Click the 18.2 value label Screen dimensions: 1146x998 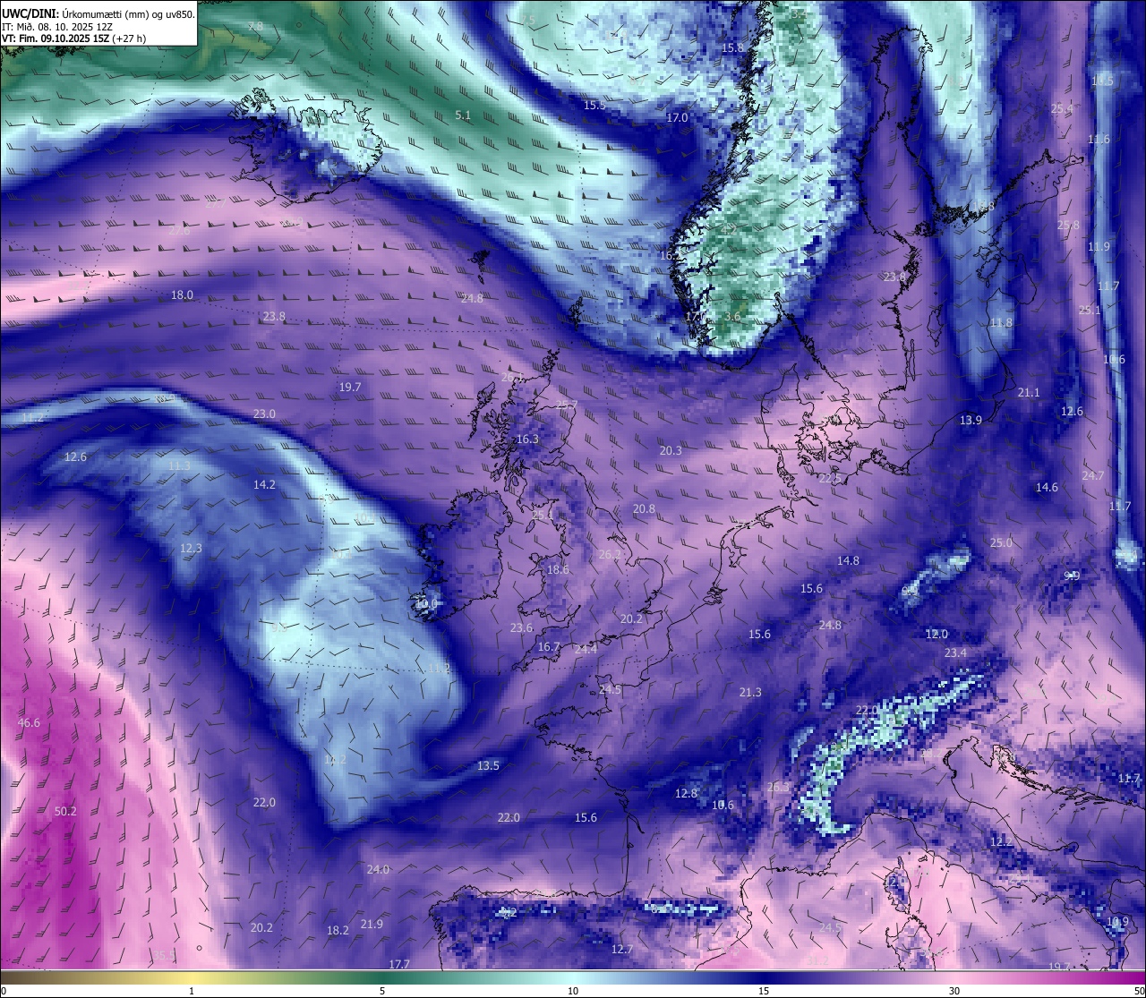(x=338, y=930)
